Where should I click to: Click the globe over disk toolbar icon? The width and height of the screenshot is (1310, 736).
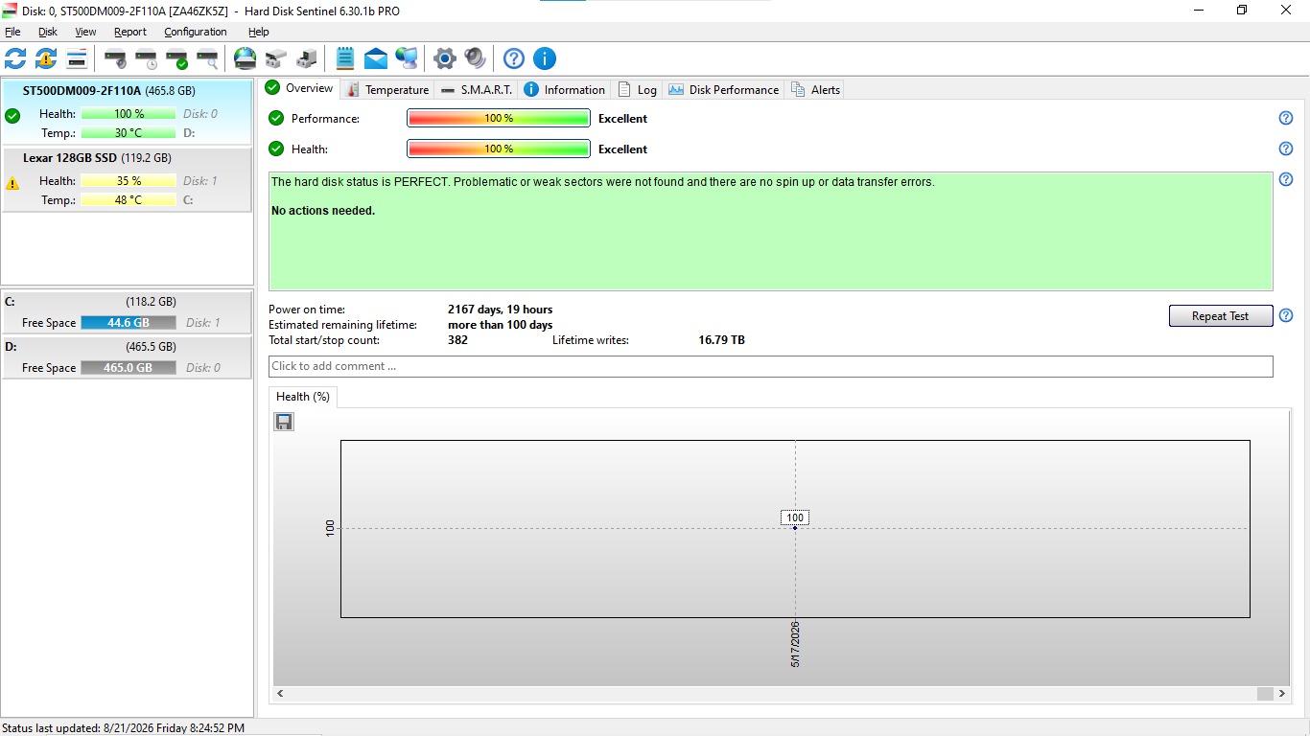246,58
